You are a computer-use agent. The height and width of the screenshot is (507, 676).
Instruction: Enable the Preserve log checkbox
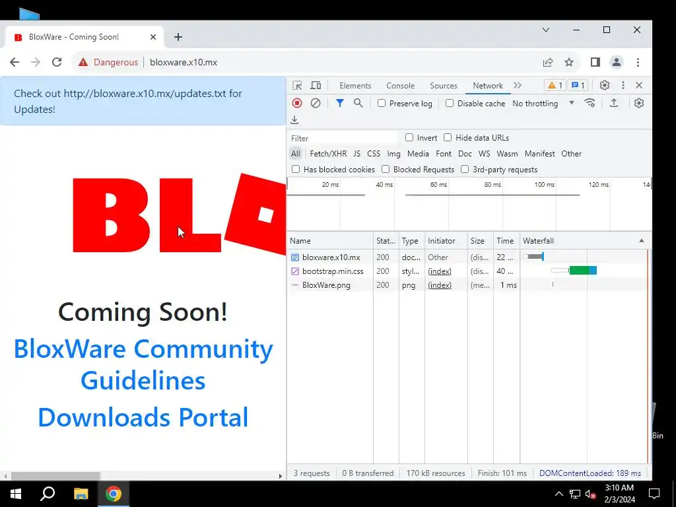(382, 103)
